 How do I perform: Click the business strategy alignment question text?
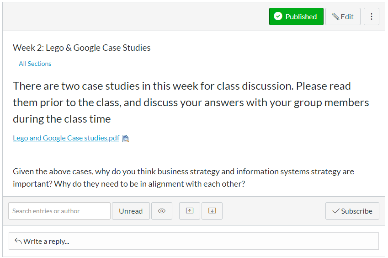(183, 178)
